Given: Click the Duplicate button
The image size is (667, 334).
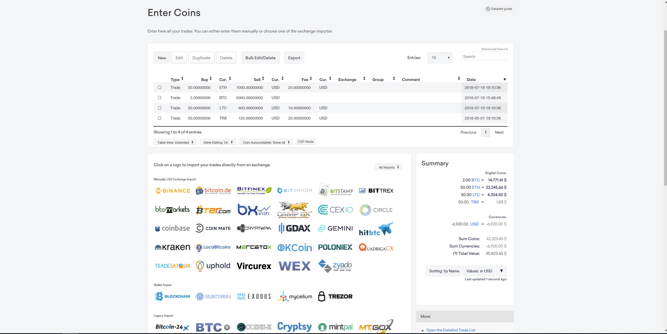Looking at the screenshot, I should click(x=201, y=58).
